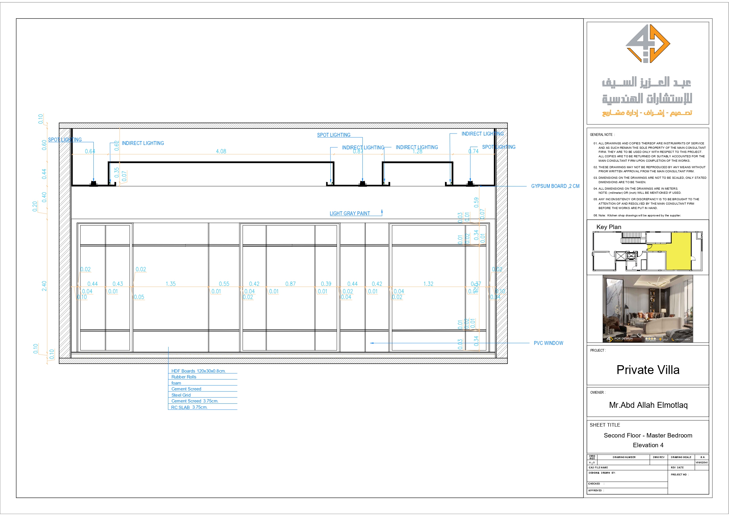The image size is (729, 516).
Task: Select the Twitter icon in the render banner
Action: click(x=649, y=339)
